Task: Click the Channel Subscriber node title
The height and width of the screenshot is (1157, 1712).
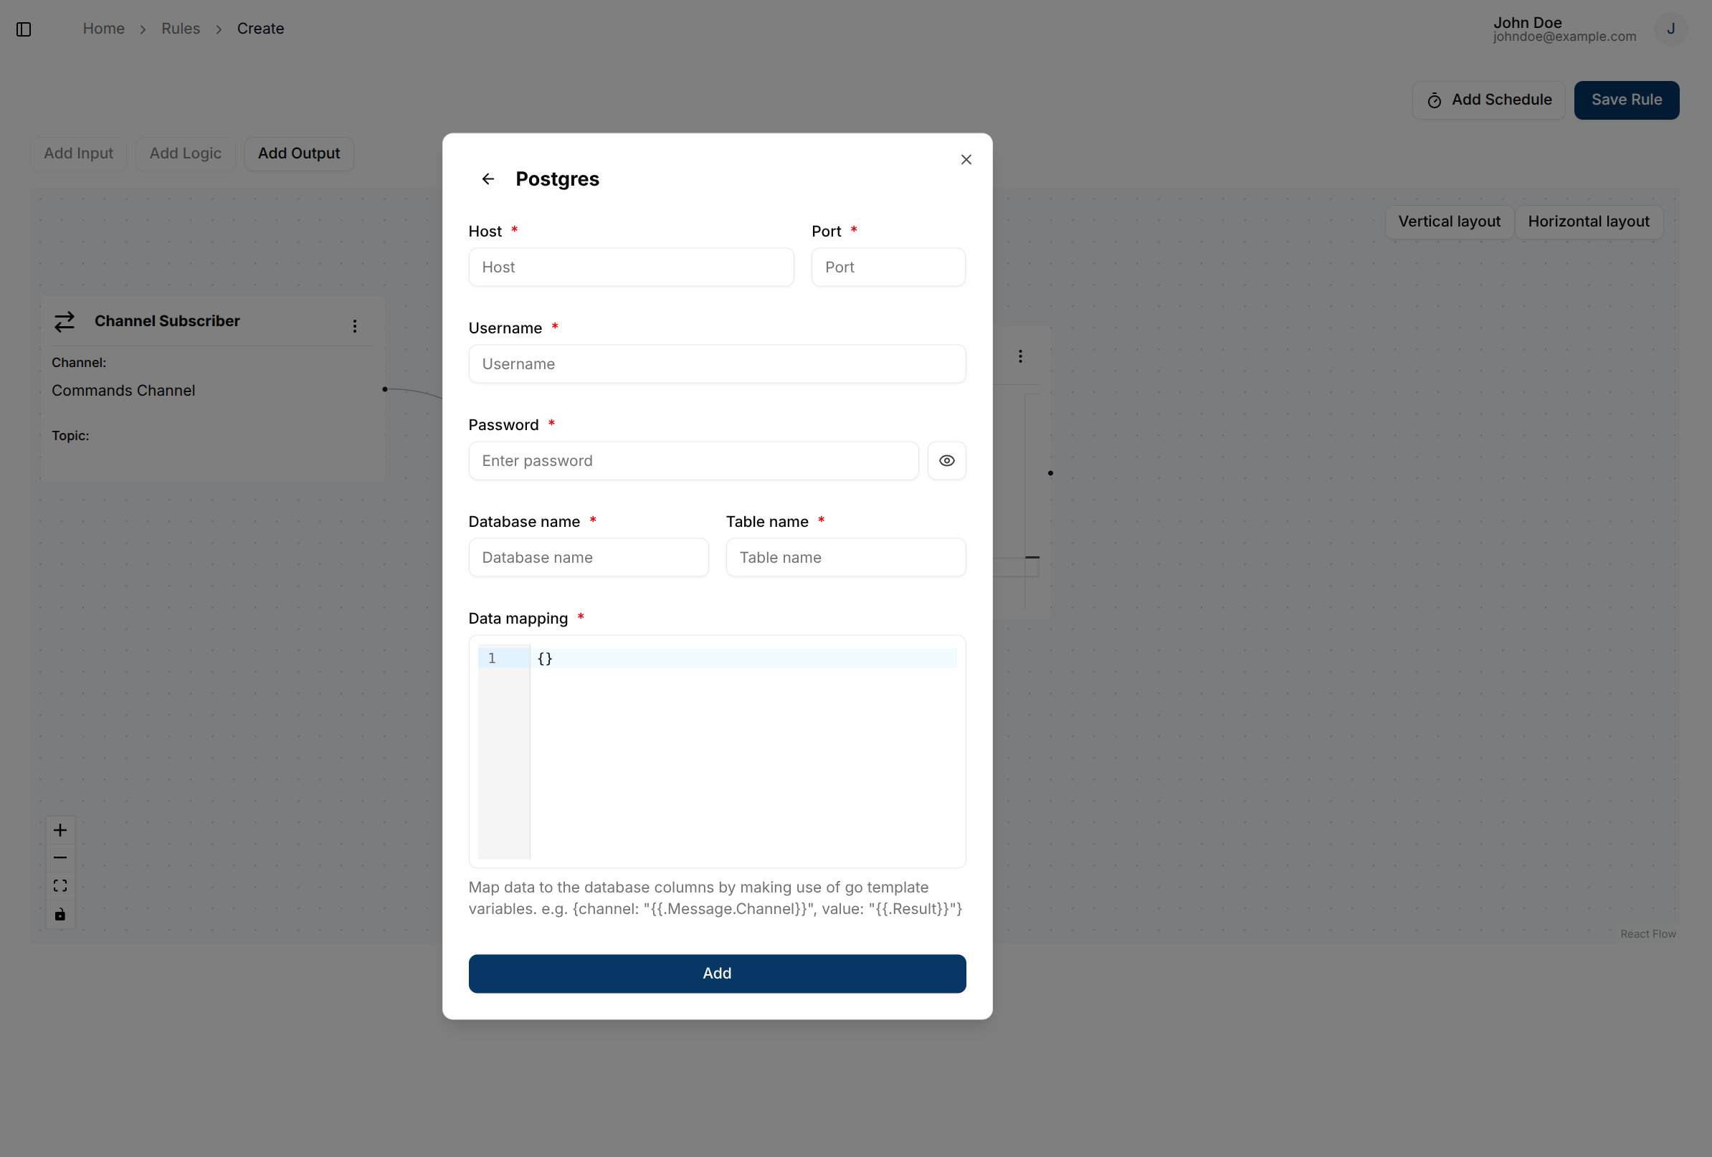Action: (167, 321)
